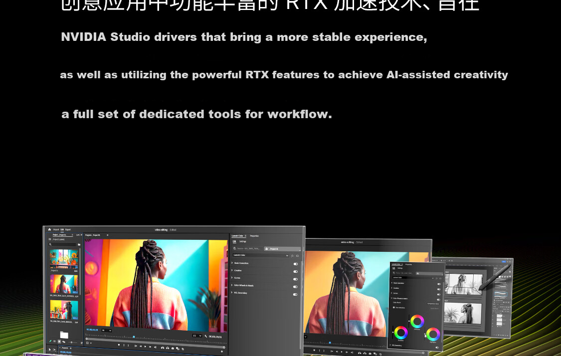The image size is (561, 356).
Task: Switch Project panel to freeform view
Action: (x=64, y=342)
